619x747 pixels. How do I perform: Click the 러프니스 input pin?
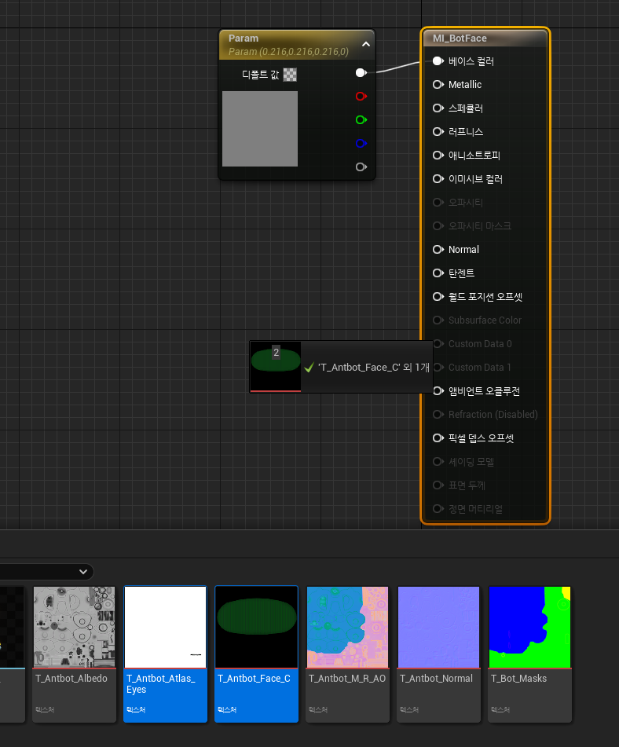tap(438, 131)
